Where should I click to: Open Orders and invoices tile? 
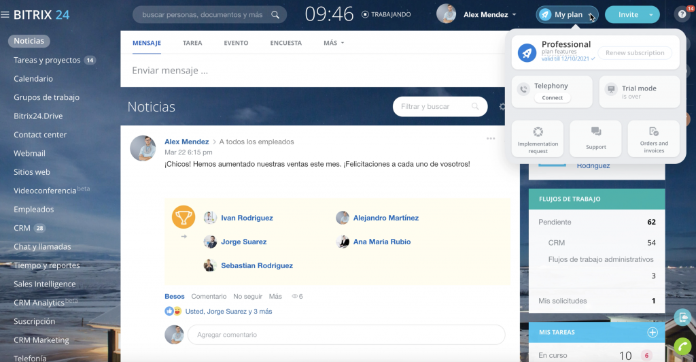(653, 138)
